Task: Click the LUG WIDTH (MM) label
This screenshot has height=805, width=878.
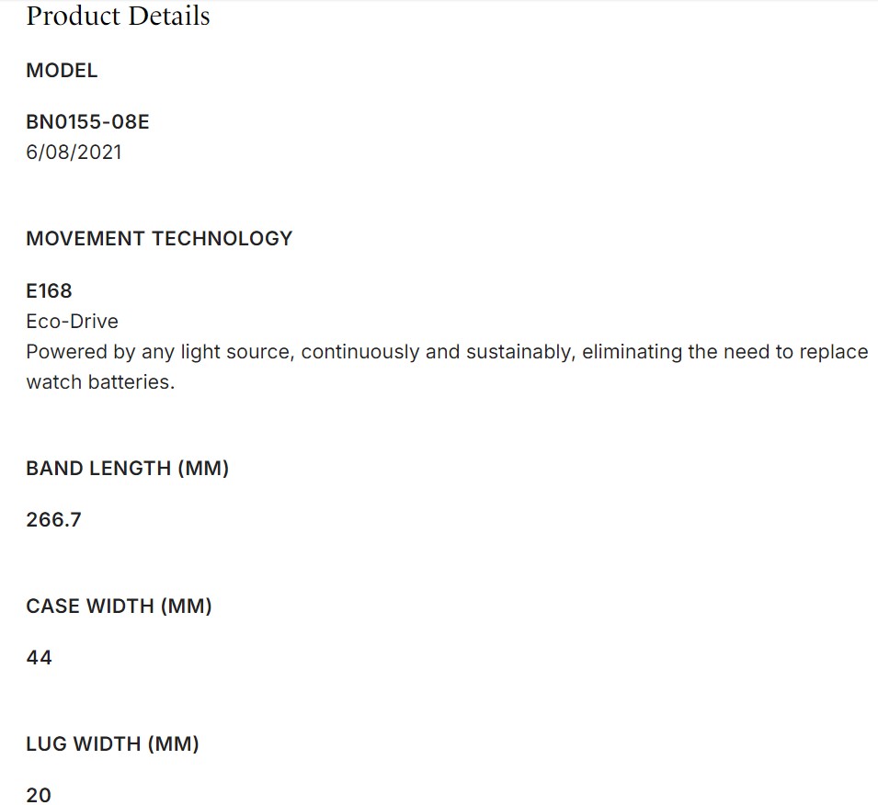Action: pos(112,744)
